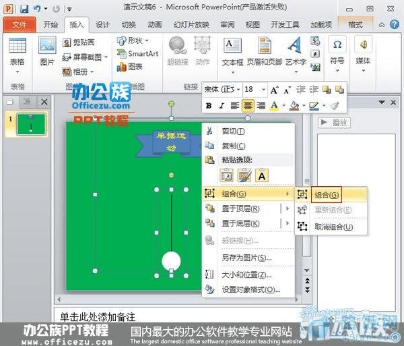Click the shape fill paint bucket
Screen dimensions: 404x346
pos(294,106)
